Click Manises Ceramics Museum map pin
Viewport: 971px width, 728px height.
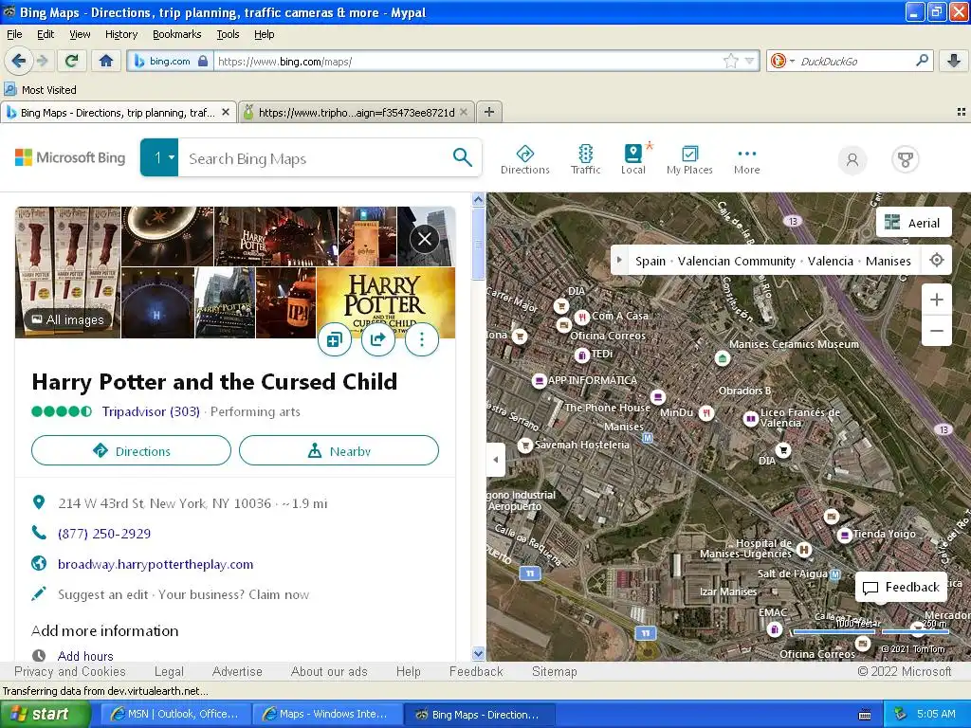click(722, 357)
